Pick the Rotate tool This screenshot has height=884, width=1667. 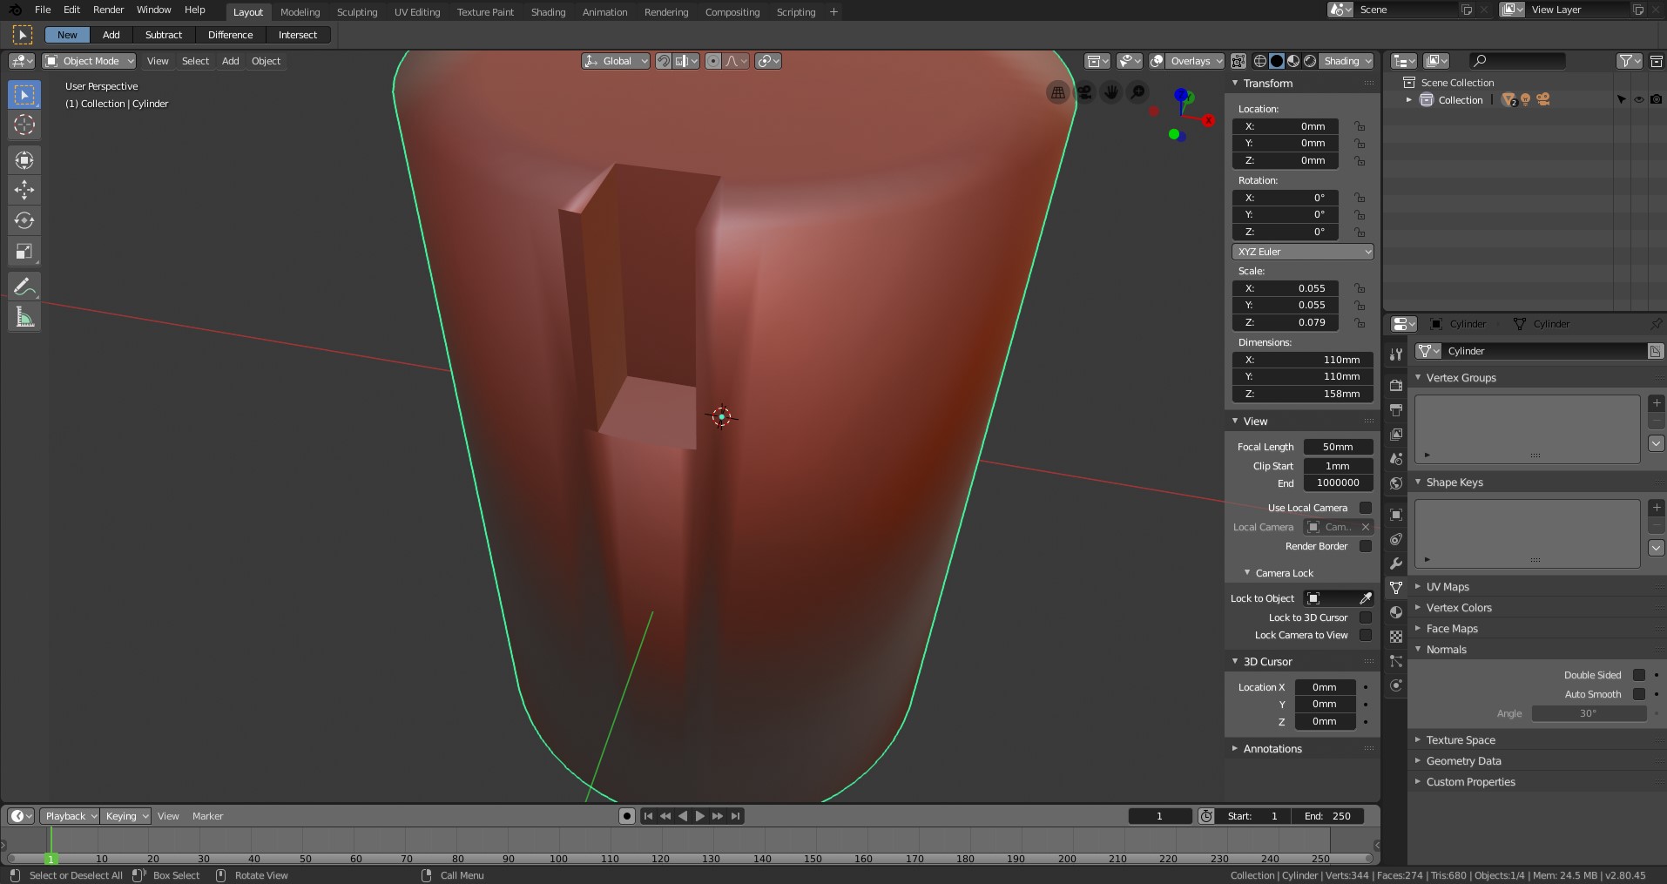[x=24, y=220]
